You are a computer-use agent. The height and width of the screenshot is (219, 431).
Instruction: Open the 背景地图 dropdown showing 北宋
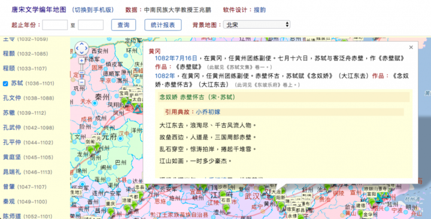pos(256,25)
